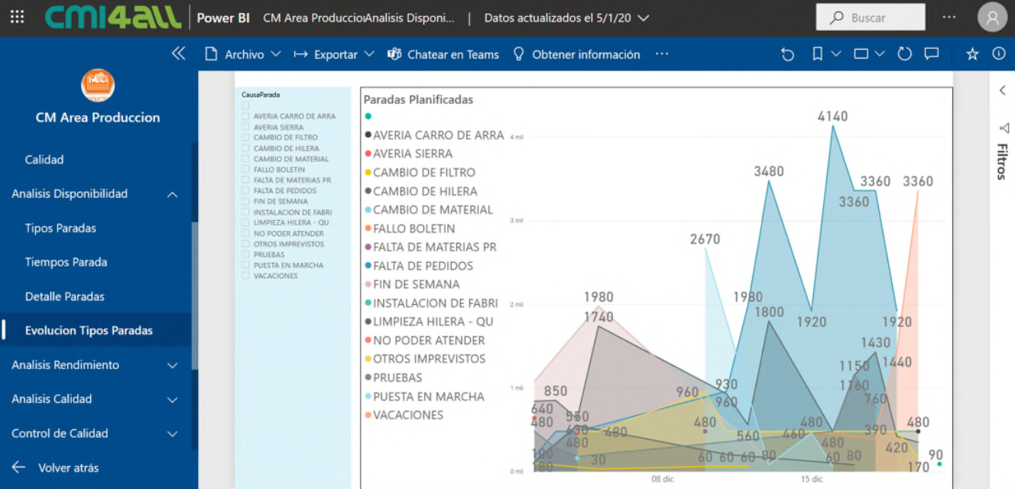This screenshot has width=1015, height=489.
Task: Refresh the report using the circular refresh icon
Action: click(904, 53)
